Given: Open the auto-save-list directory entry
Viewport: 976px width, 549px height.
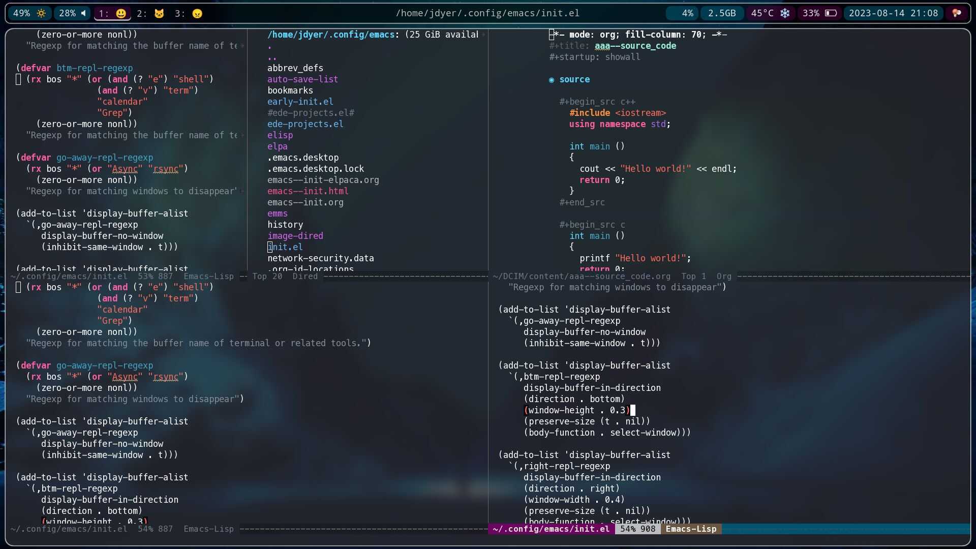Looking at the screenshot, I should [x=302, y=79].
